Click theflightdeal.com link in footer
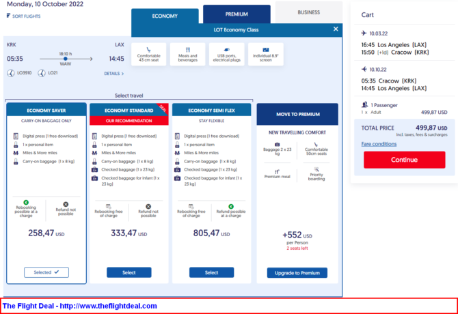 click(x=109, y=306)
